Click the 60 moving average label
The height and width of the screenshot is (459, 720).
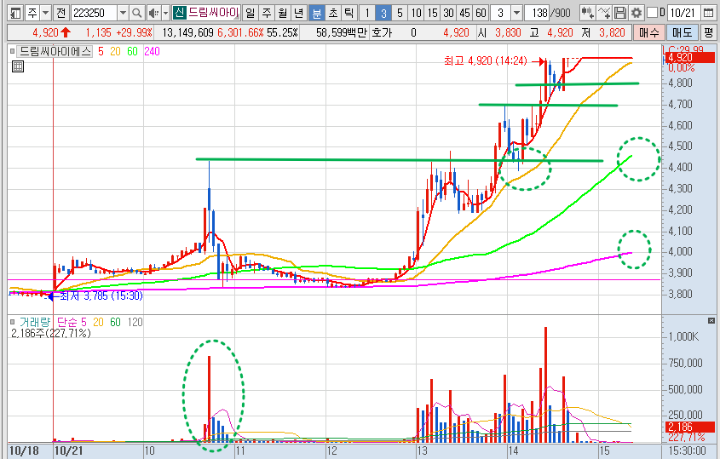(x=133, y=51)
